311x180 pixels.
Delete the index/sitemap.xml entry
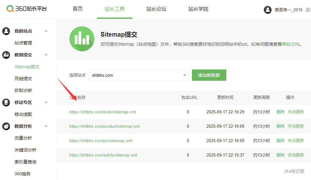tap(280, 112)
